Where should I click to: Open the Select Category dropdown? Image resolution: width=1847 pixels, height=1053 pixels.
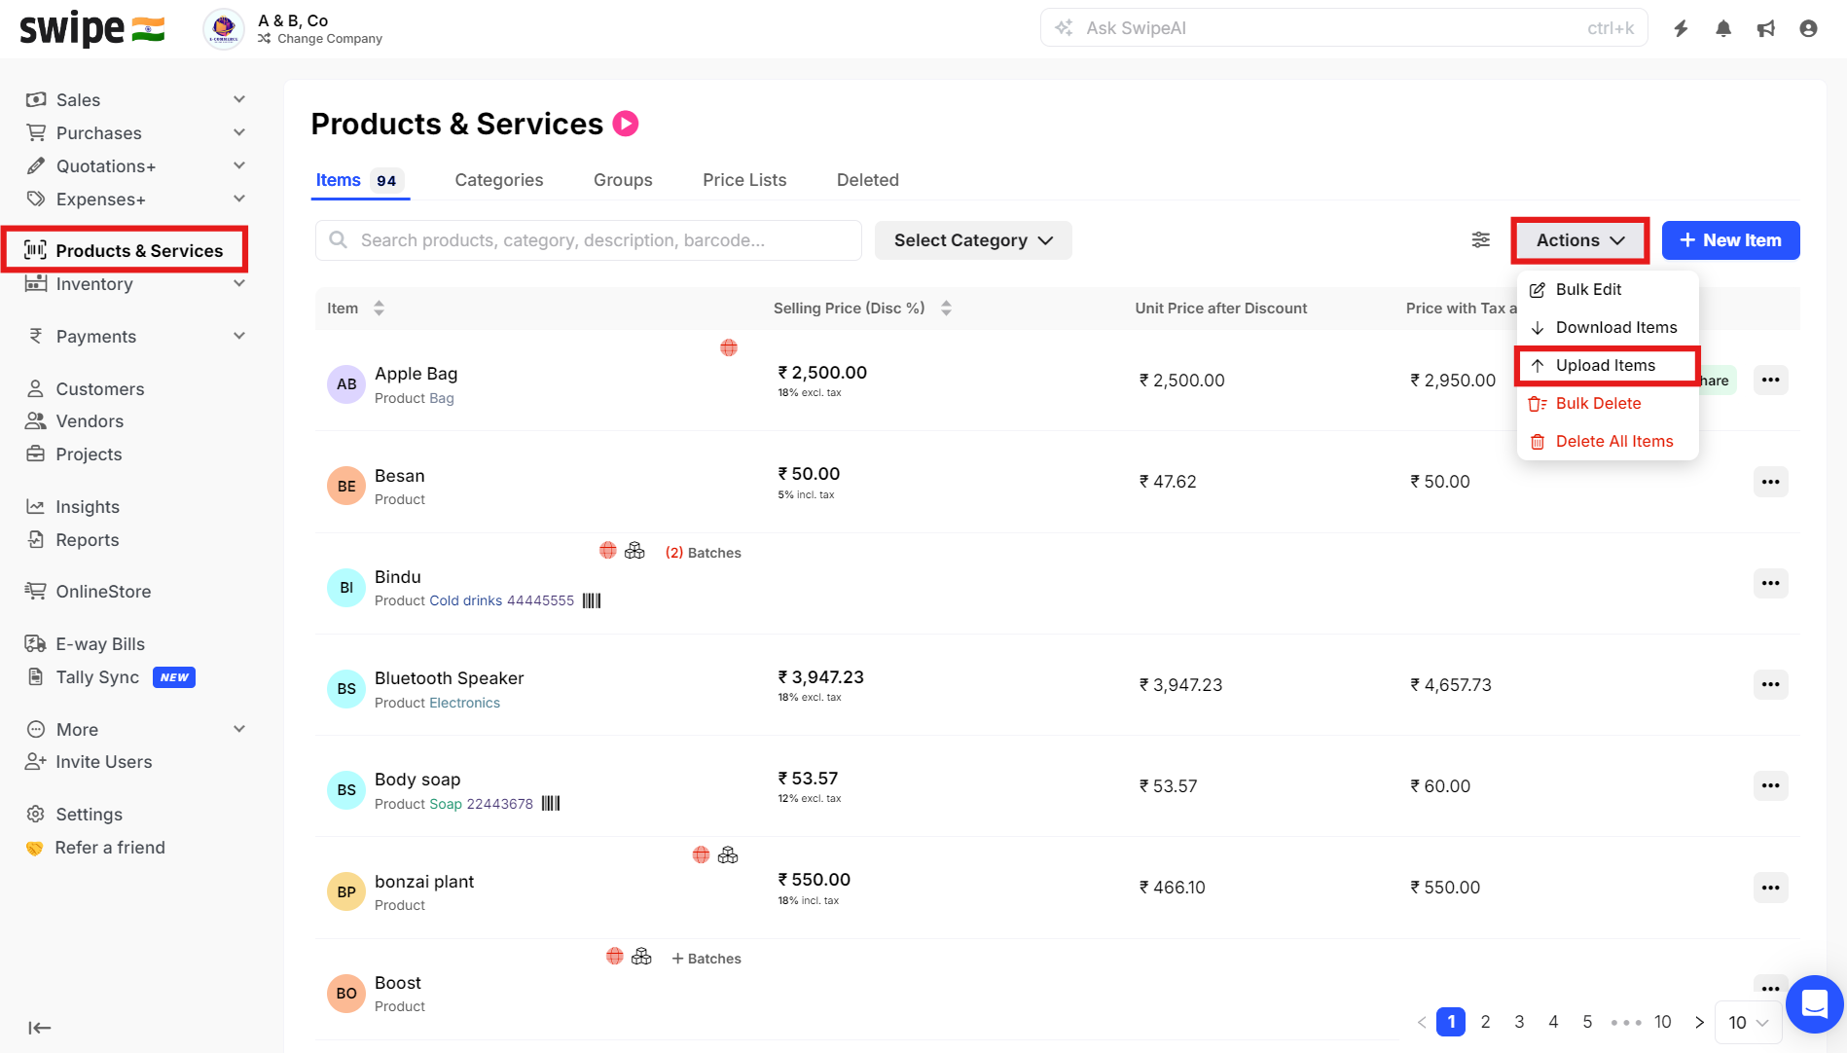click(x=973, y=240)
